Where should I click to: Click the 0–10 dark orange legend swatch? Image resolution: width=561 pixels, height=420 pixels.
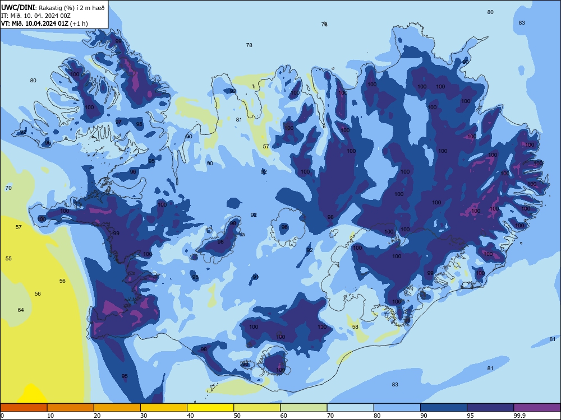tap(24, 408)
